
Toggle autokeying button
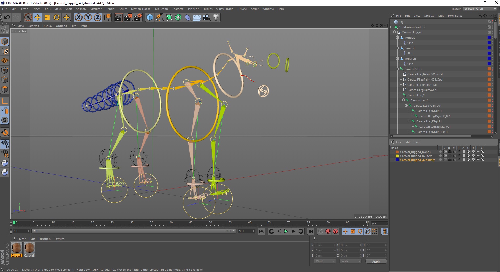tap(328, 231)
